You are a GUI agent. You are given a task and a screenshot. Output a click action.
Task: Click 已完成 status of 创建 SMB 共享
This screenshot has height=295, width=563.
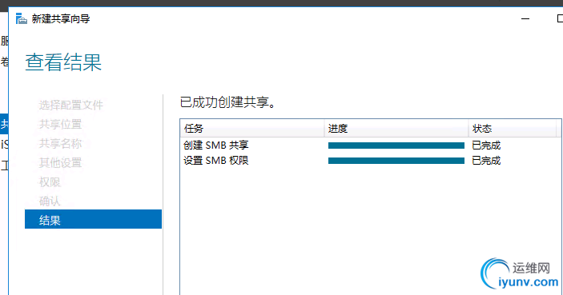tap(486, 146)
